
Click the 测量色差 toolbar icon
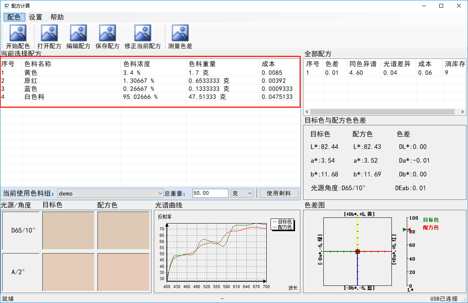point(180,34)
